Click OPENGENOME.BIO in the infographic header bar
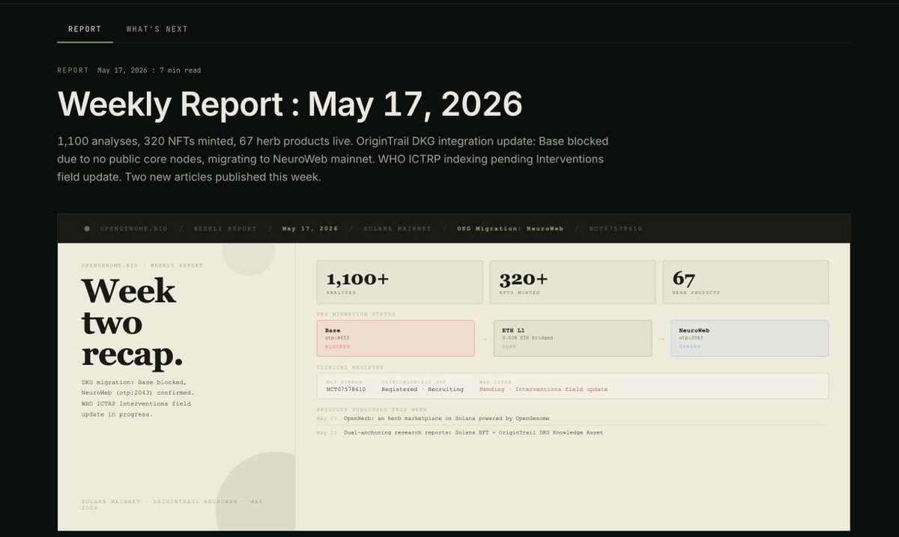 pyautogui.click(x=134, y=228)
